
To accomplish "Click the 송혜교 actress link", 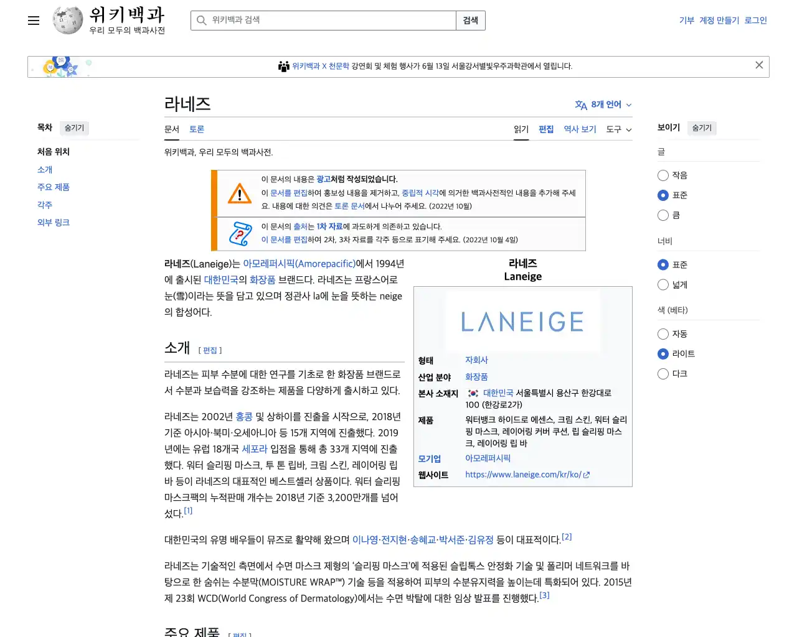I will (x=423, y=540).
